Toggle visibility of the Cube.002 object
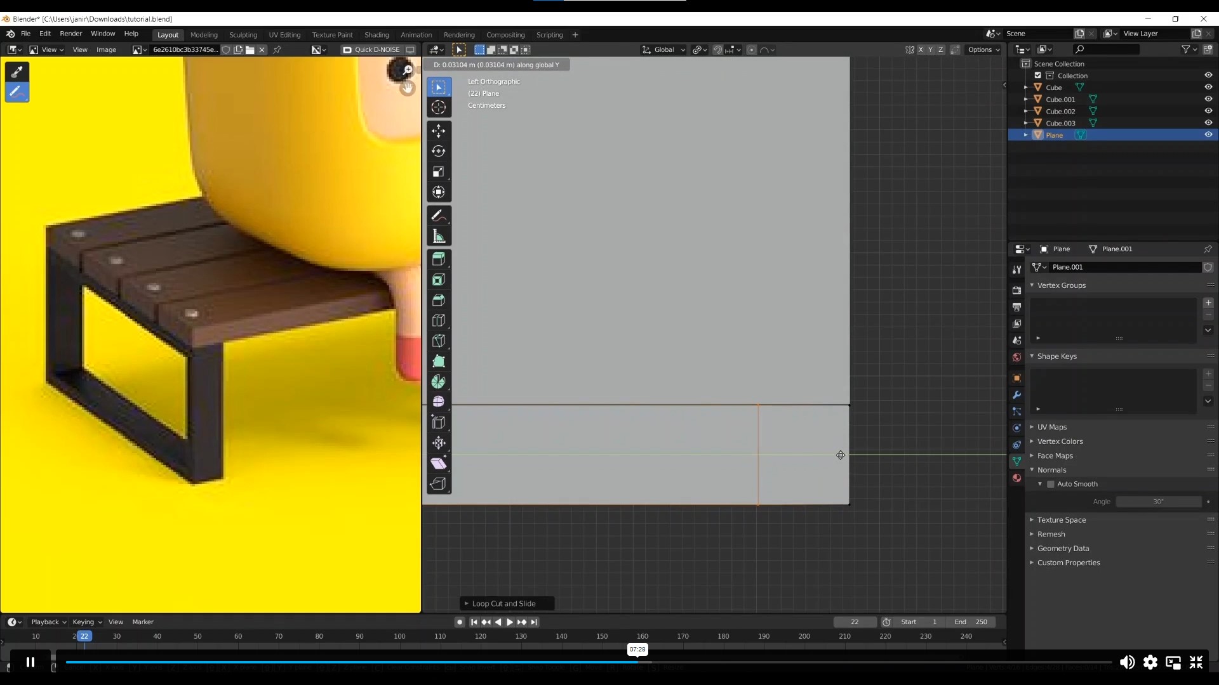Image resolution: width=1219 pixels, height=685 pixels. click(x=1208, y=110)
